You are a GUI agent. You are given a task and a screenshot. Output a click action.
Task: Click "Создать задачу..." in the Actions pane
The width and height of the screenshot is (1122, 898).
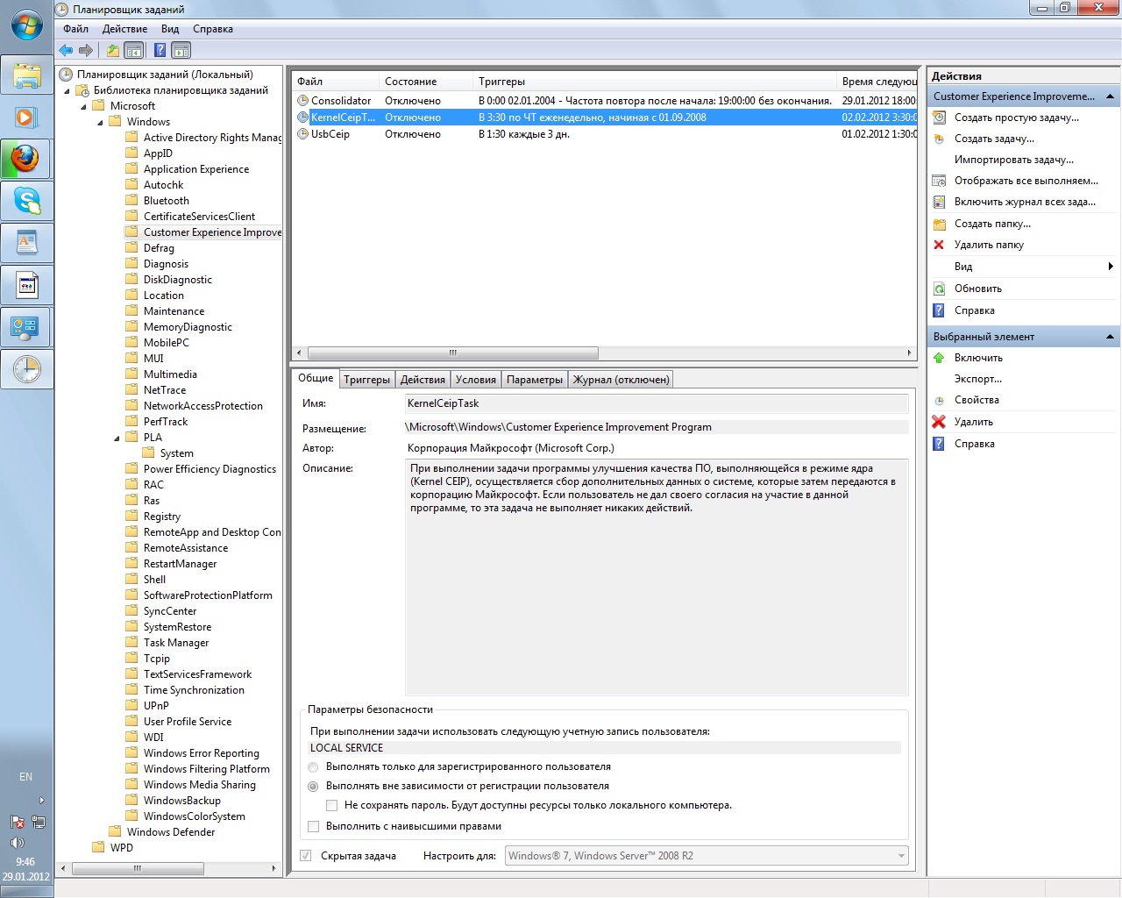pyautogui.click(x=994, y=139)
